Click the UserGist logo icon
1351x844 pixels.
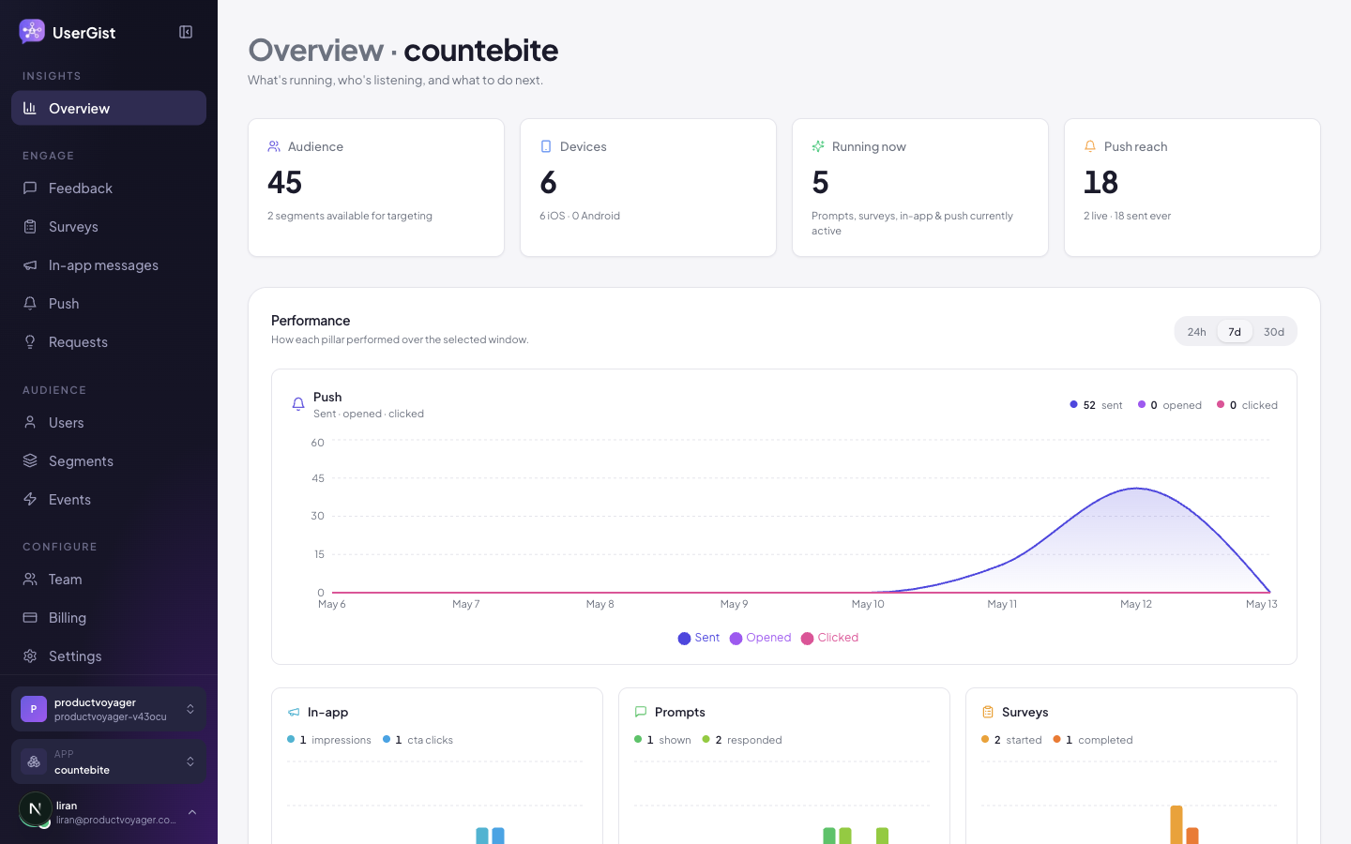coord(32,32)
